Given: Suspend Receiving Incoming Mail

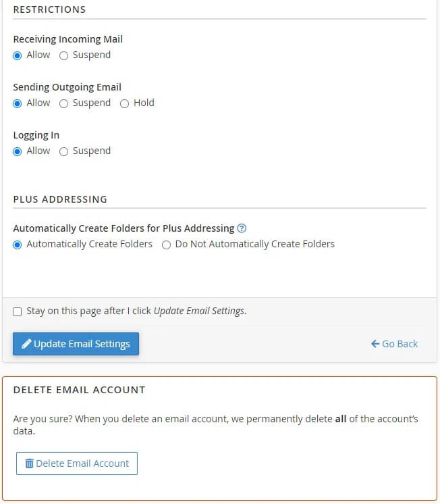Looking at the screenshot, I should (64, 55).
